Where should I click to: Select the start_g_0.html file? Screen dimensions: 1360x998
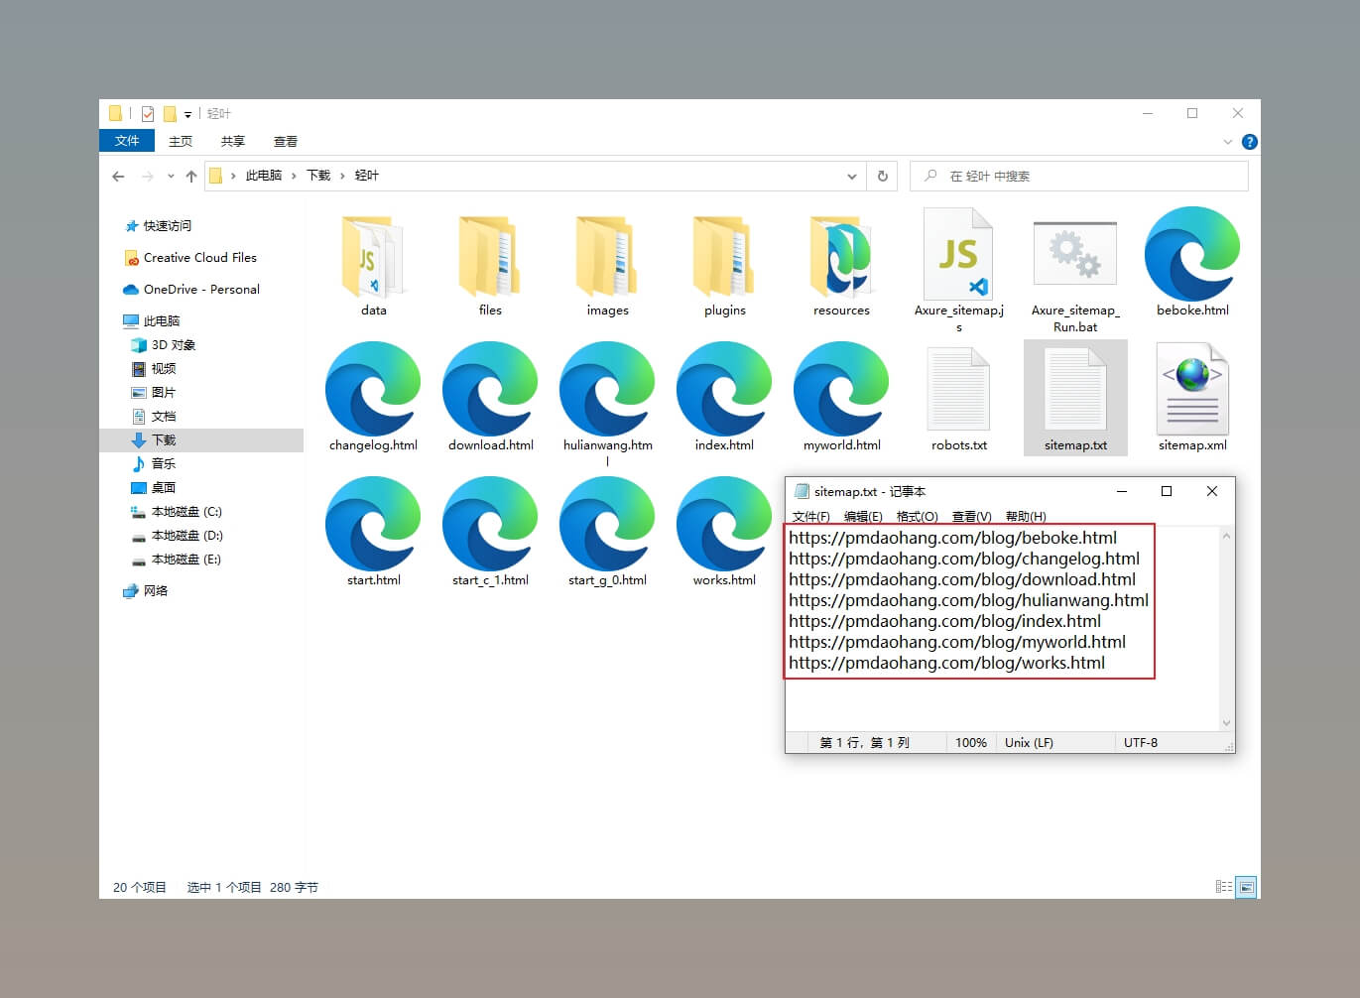[x=607, y=532]
